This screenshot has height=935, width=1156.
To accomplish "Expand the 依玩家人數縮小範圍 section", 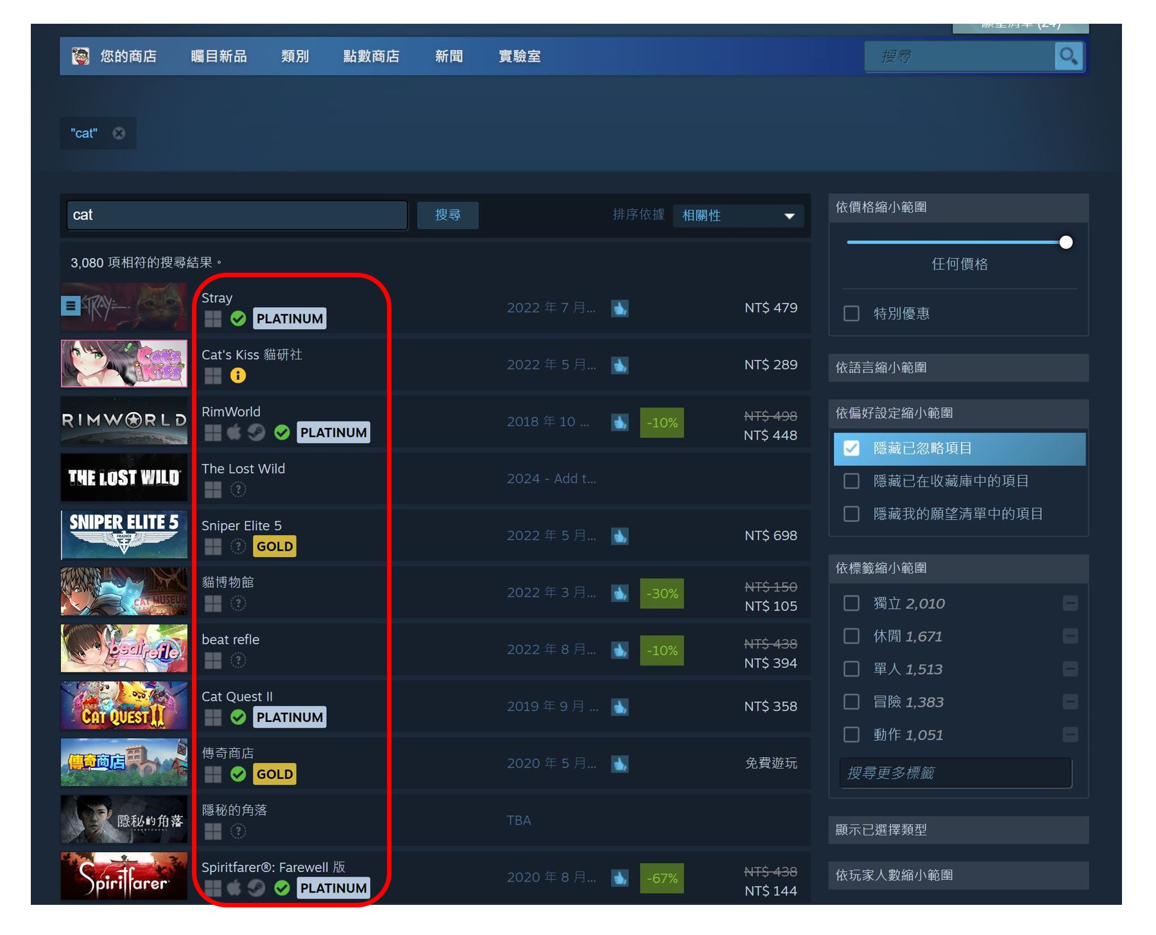I will click(958, 875).
